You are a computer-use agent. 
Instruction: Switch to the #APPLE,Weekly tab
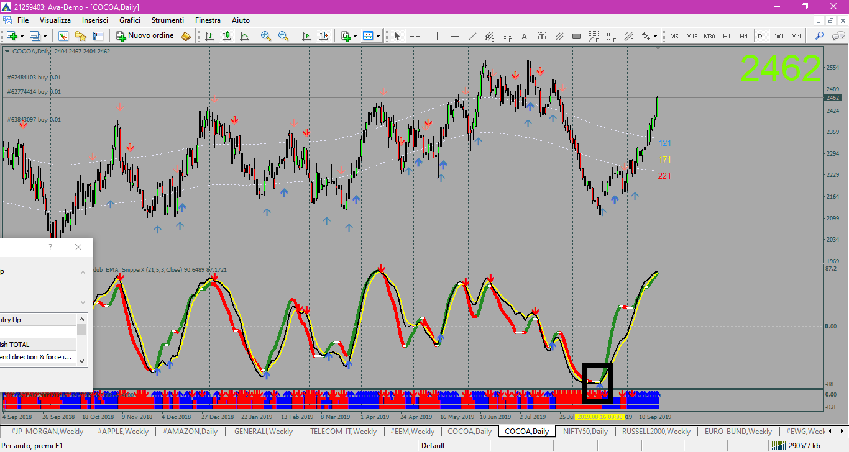click(x=122, y=431)
